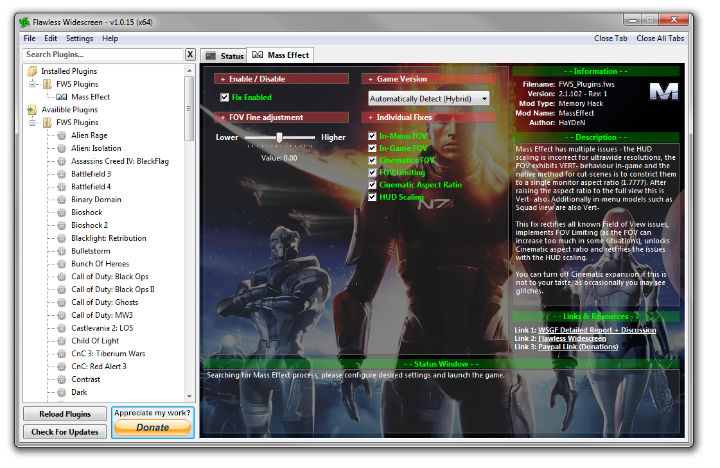This screenshot has width=720, height=468.
Task: Open the WSGF Detailed Report + Discussion link
Action: tap(597, 330)
